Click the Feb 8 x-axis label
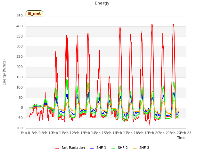The height and width of the screenshot is (154, 205). pyautogui.click(x=26, y=133)
